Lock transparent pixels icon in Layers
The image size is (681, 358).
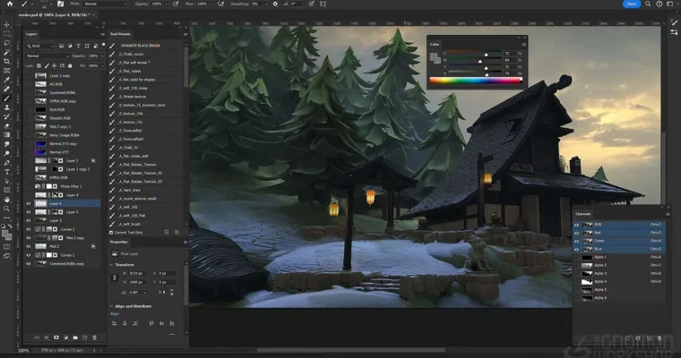click(x=39, y=66)
